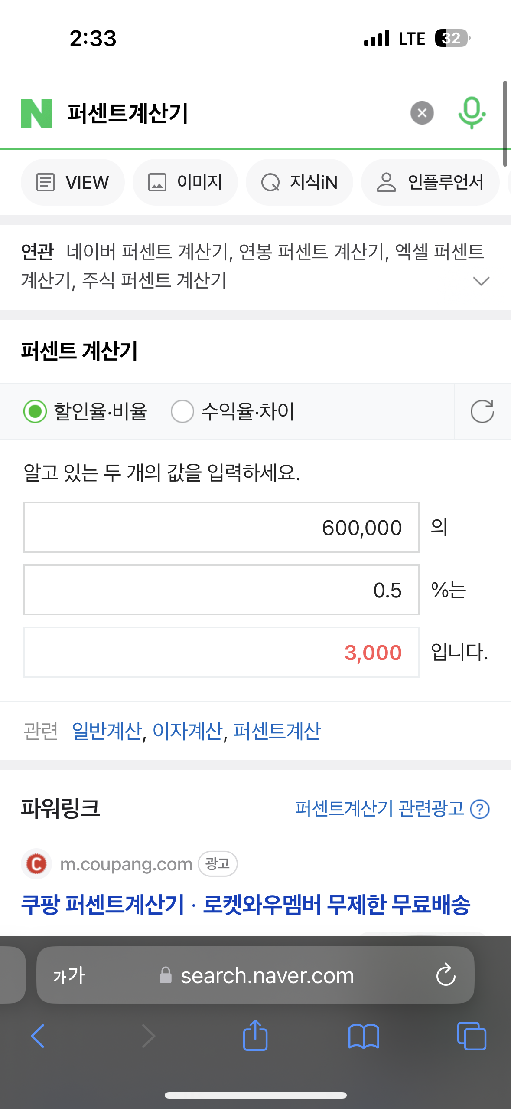Select the 할인율·비율 radio option
The image size is (511, 1109).
click(86, 411)
